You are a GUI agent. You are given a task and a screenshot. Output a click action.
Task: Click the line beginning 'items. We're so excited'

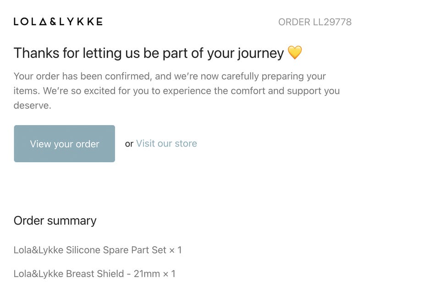pos(176,91)
